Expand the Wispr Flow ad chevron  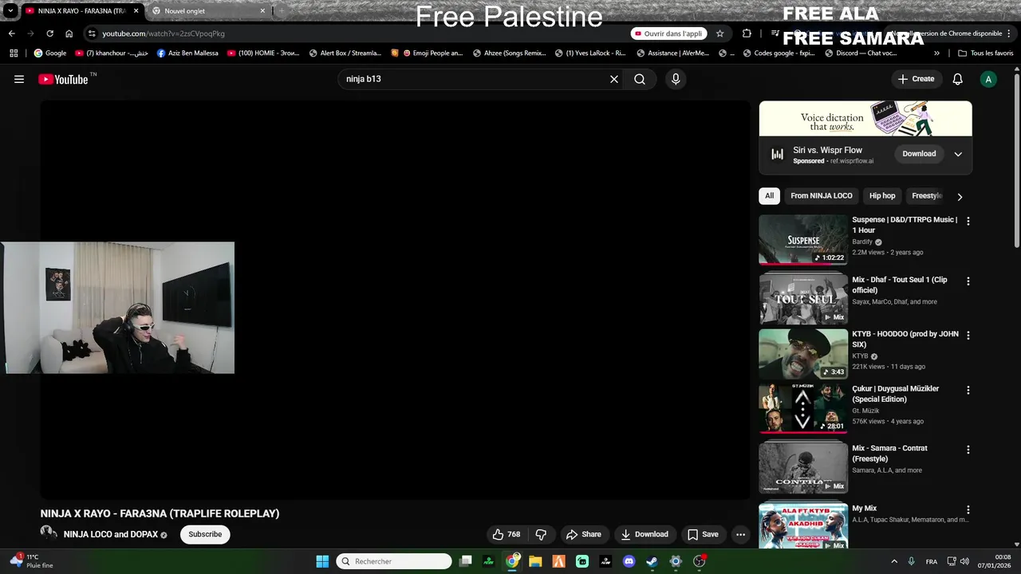tap(958, 154)
